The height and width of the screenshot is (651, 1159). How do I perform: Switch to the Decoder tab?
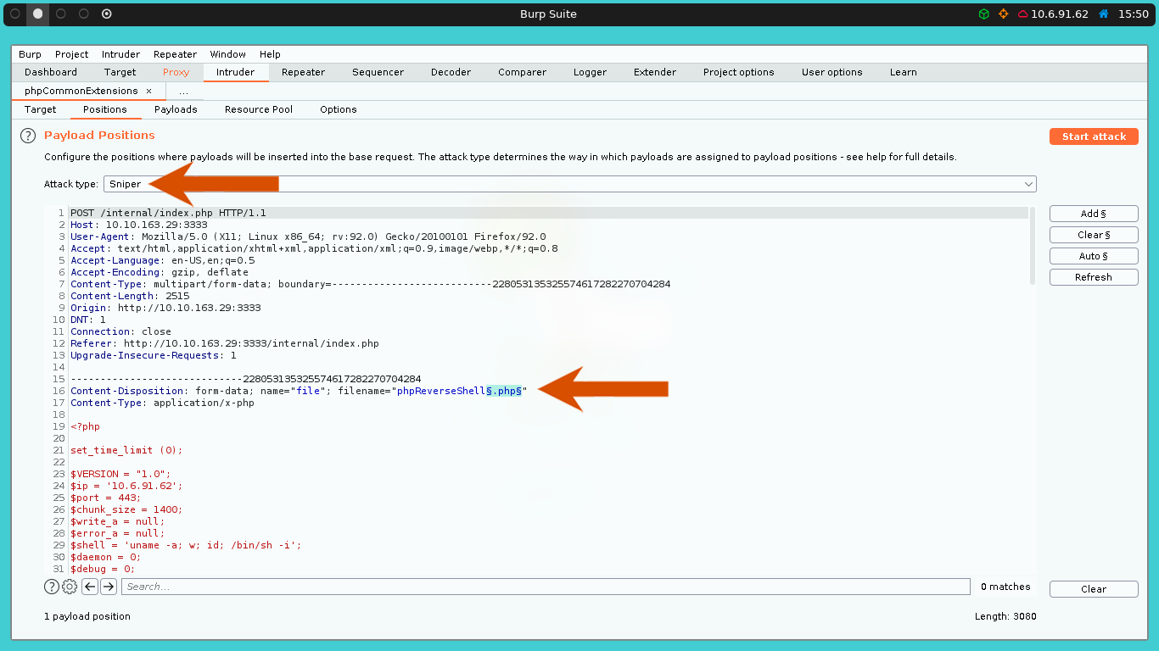(451, 72)
